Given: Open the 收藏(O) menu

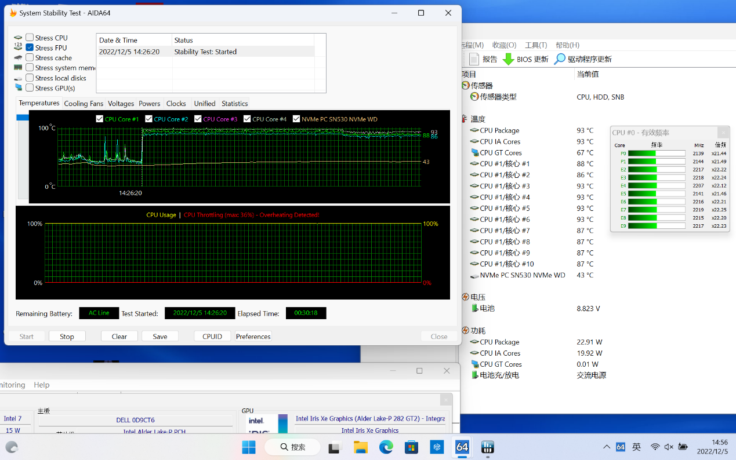Looking at the screenshot, I should (504, 45).
